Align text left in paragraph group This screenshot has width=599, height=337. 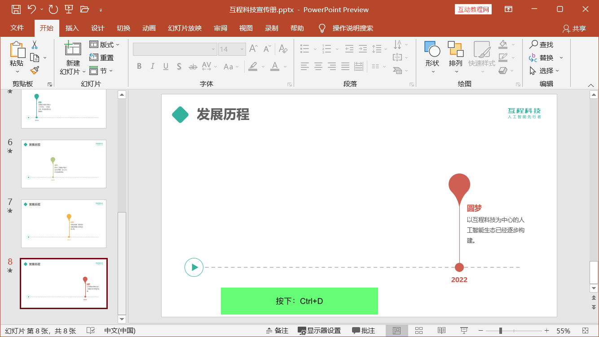[305, 67]
